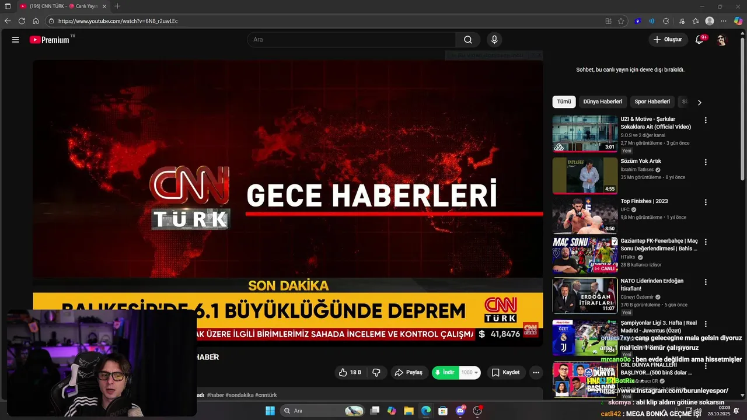Click the Oluştur create button
This screenshot has width=747, height=420.
pos(668,40)
